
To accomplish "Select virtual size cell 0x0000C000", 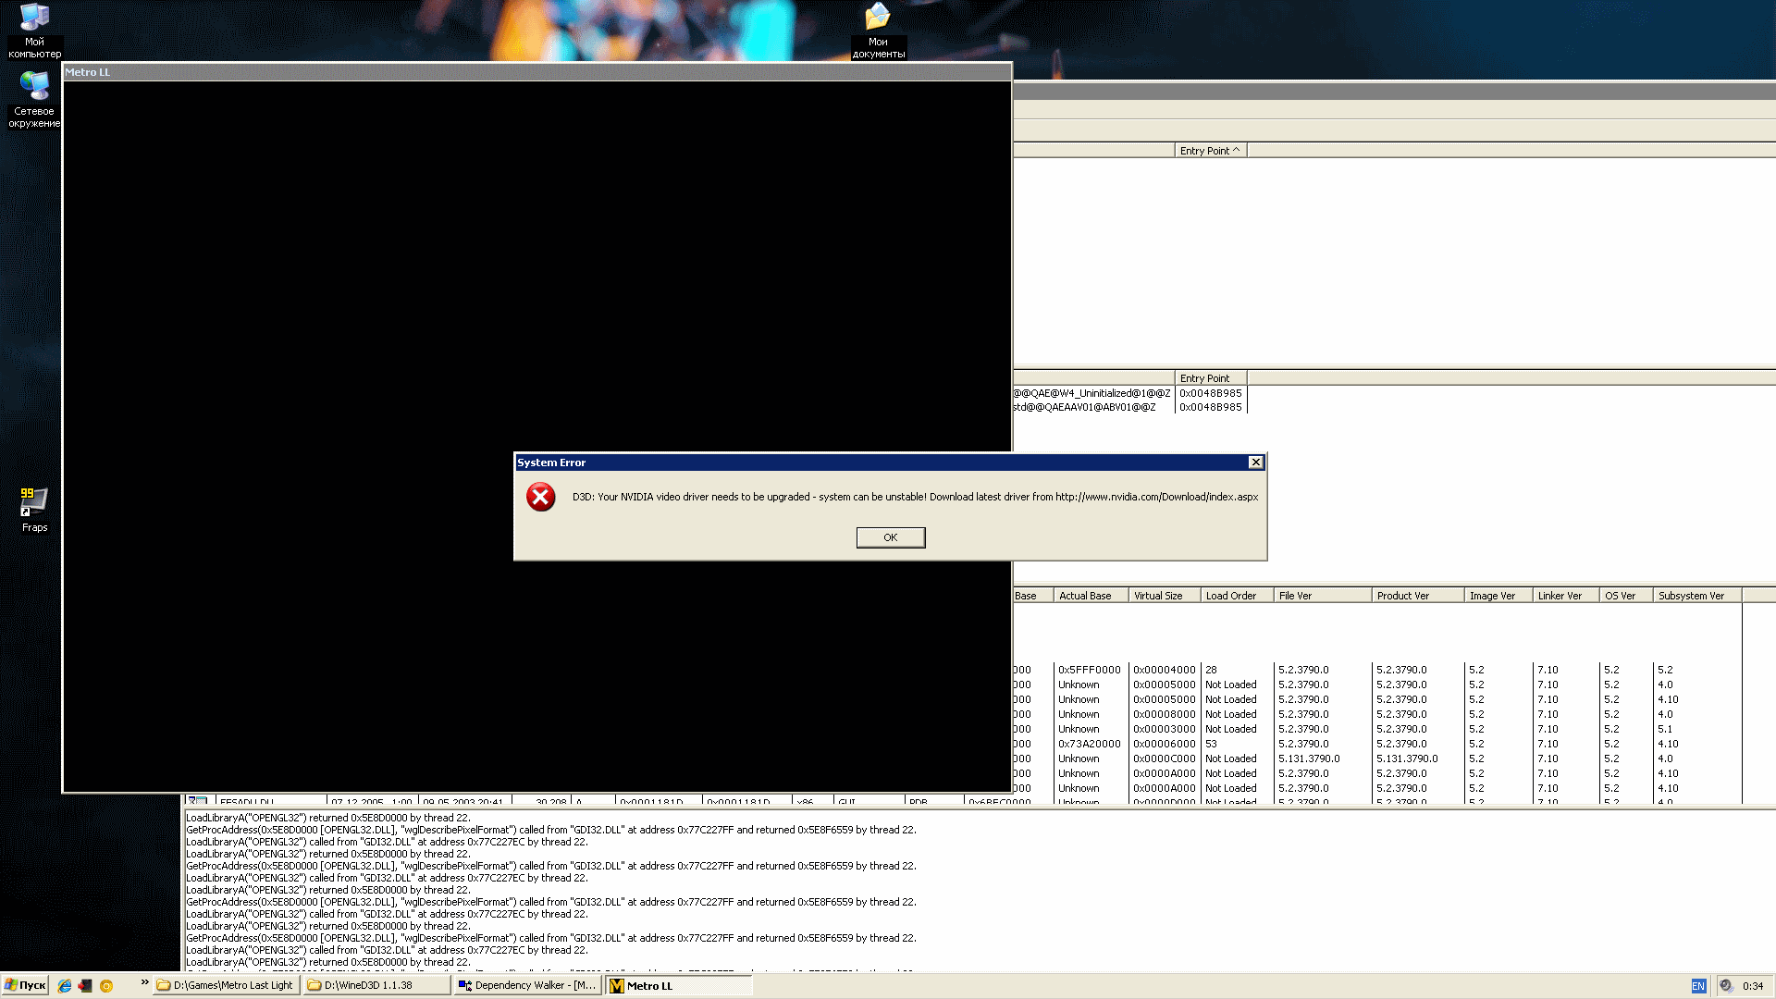I will click(1165, 758).
